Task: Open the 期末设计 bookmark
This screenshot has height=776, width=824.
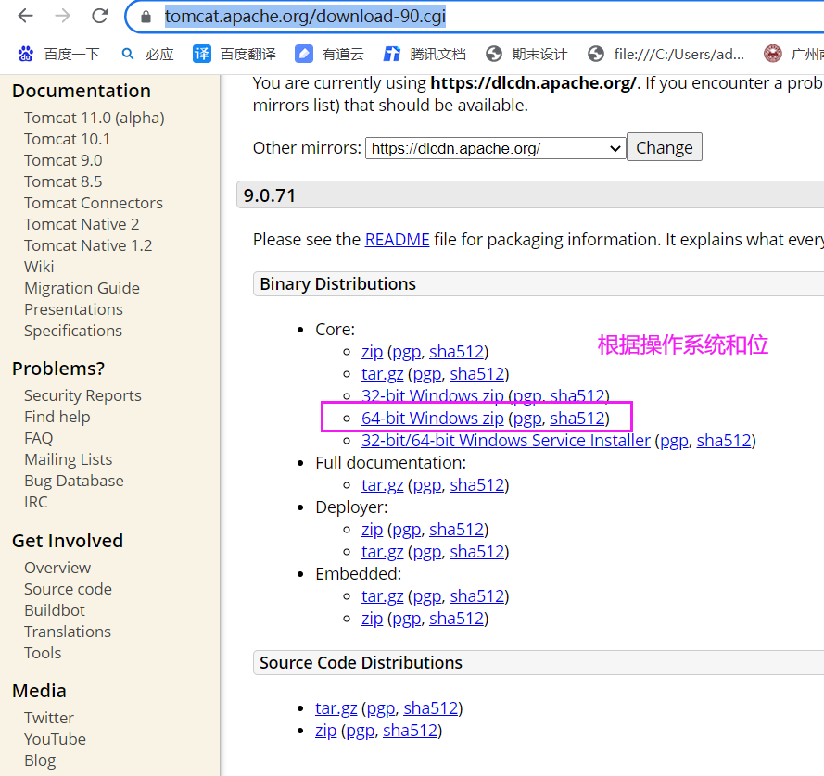Action: pyautogui.click(x=526, y=54)
